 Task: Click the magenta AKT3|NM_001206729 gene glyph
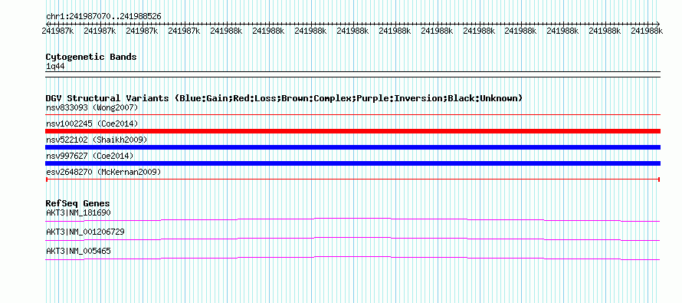[352, 239]
